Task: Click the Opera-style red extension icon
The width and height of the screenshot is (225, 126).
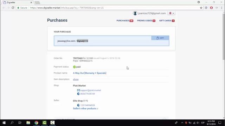Action: [211, 8]
